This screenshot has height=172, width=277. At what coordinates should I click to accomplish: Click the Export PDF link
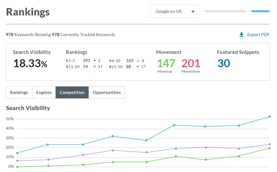[x=258, y=35]
